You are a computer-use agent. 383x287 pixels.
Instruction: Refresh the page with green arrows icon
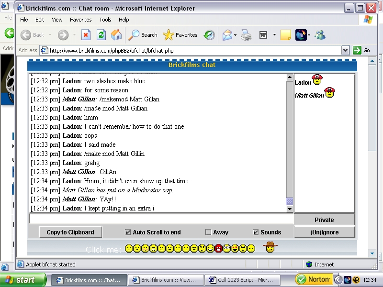pyautogui.click(x=101, y=35)
